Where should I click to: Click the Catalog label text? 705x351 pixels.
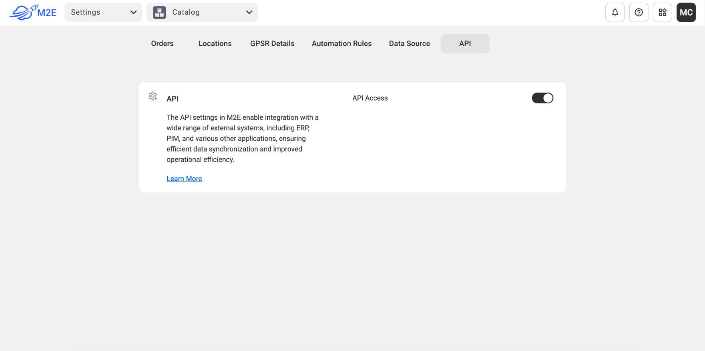coord(186,12)
